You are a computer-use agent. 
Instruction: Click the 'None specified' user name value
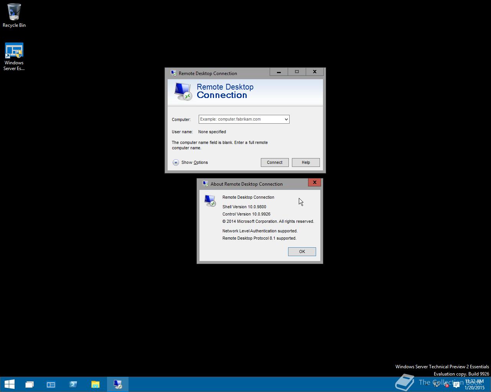coord(212,132)
